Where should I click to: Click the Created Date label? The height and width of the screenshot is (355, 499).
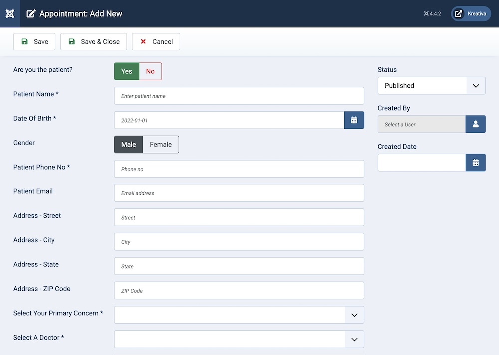pos(397,146)
